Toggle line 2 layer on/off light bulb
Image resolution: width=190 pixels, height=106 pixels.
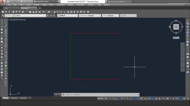(x=6, y=16)
